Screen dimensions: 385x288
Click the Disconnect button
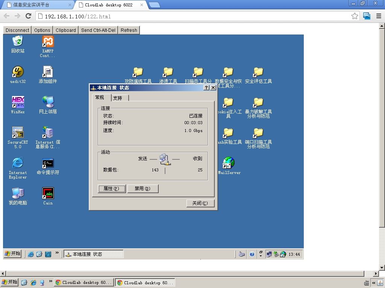[x=17, y=30]
